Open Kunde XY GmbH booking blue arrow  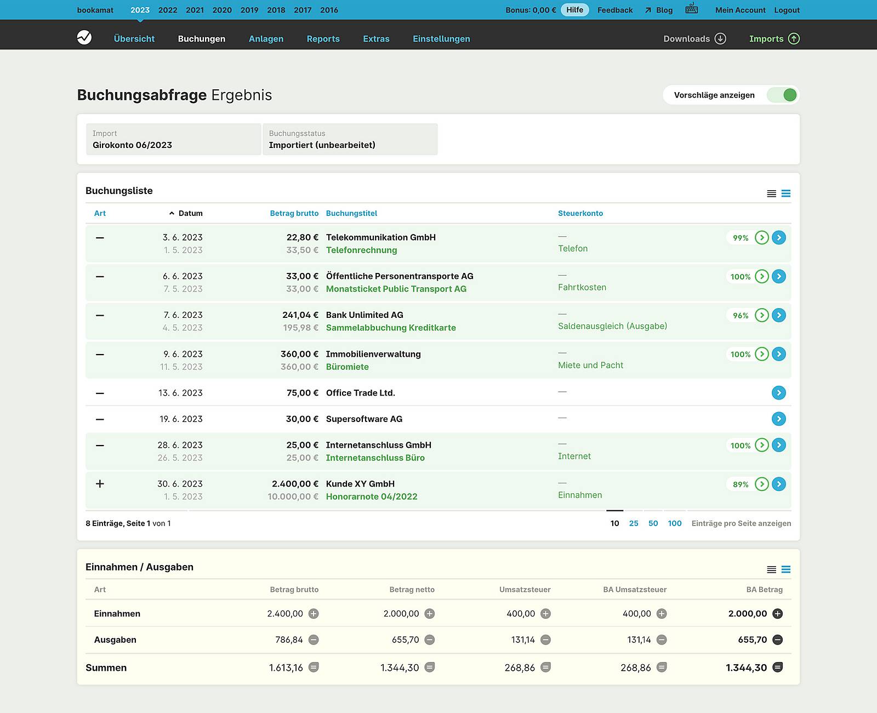pyautogui.click(x=779, y=484)
